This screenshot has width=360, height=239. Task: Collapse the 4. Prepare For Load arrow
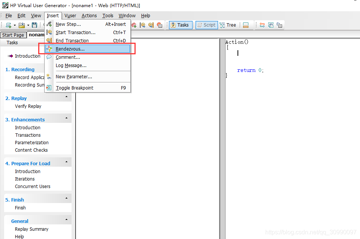67,162
